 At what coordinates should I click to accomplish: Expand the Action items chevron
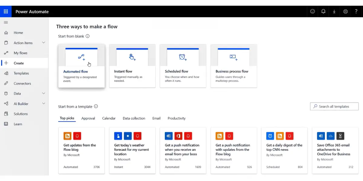click(x=44, y=43)
